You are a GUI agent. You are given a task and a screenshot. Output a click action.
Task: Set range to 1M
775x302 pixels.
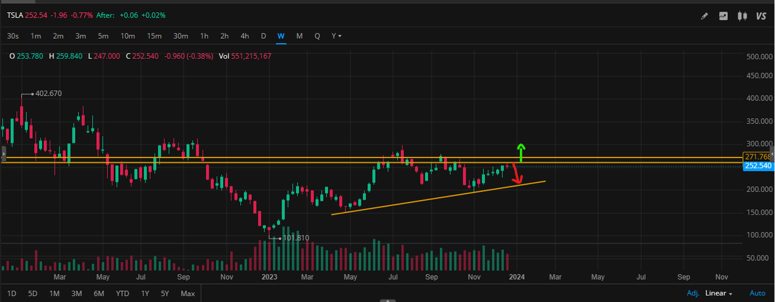click(x=54, y=294)
